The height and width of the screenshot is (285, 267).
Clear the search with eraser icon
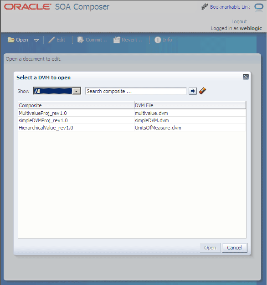click(203, 91)
